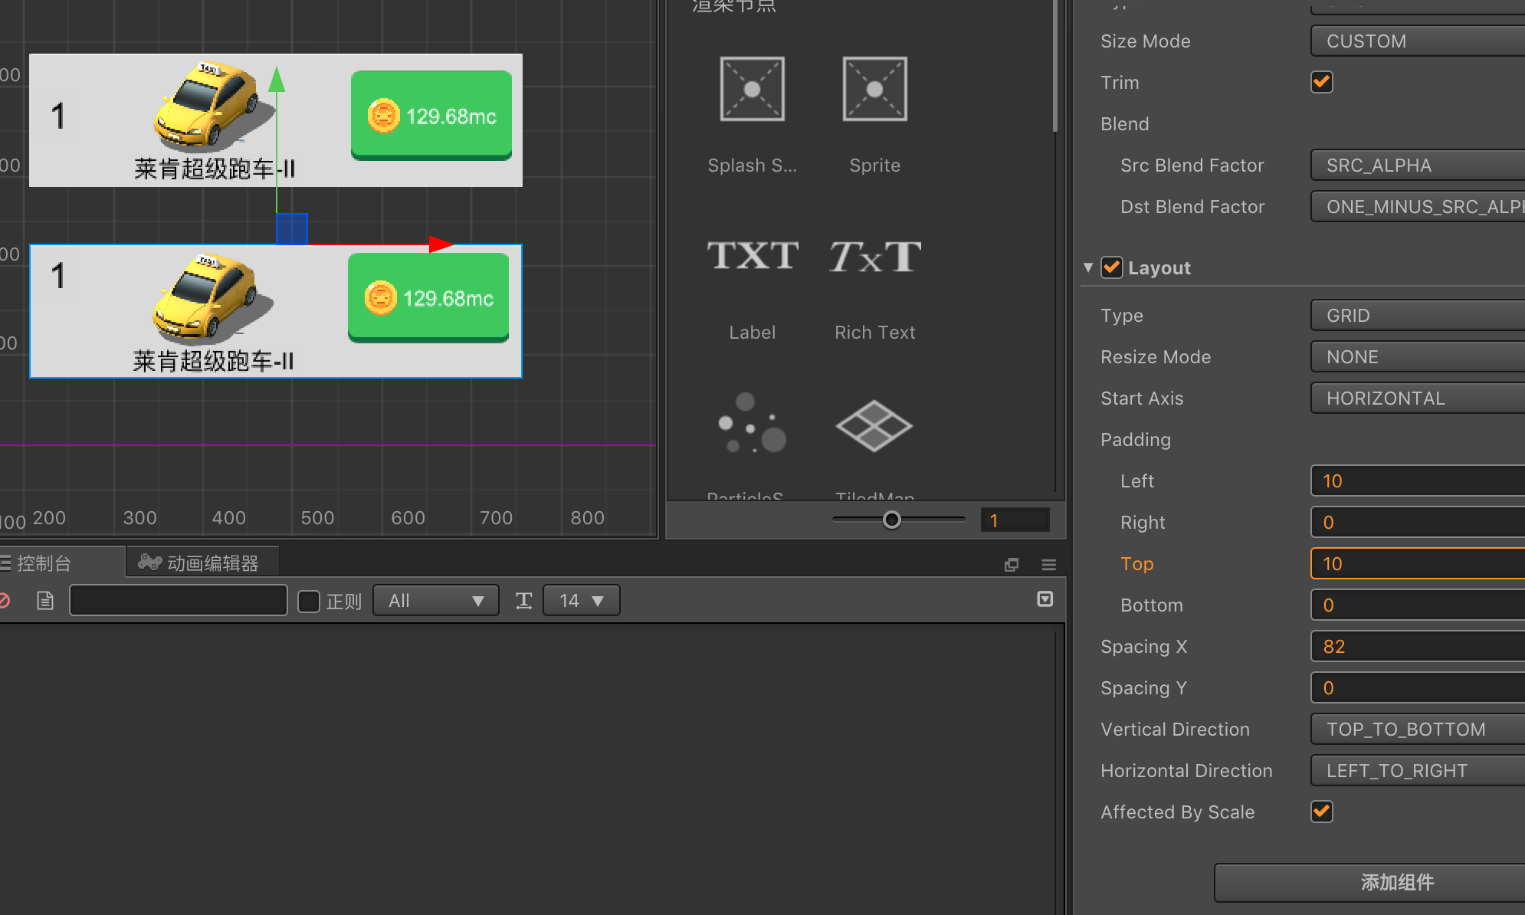Image resolution: width=1525 pixels, height=915 pixels.
Task: Switch to the 控制台 tab
Action: (42, 563)
